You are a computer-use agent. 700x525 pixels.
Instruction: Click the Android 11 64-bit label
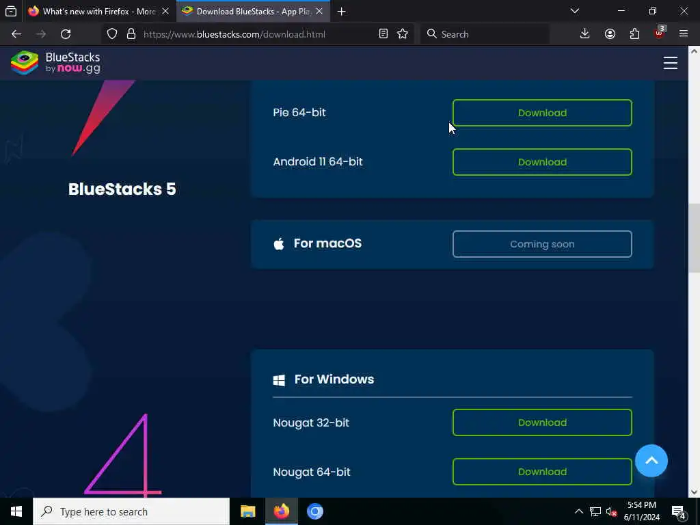pos(318,161)
